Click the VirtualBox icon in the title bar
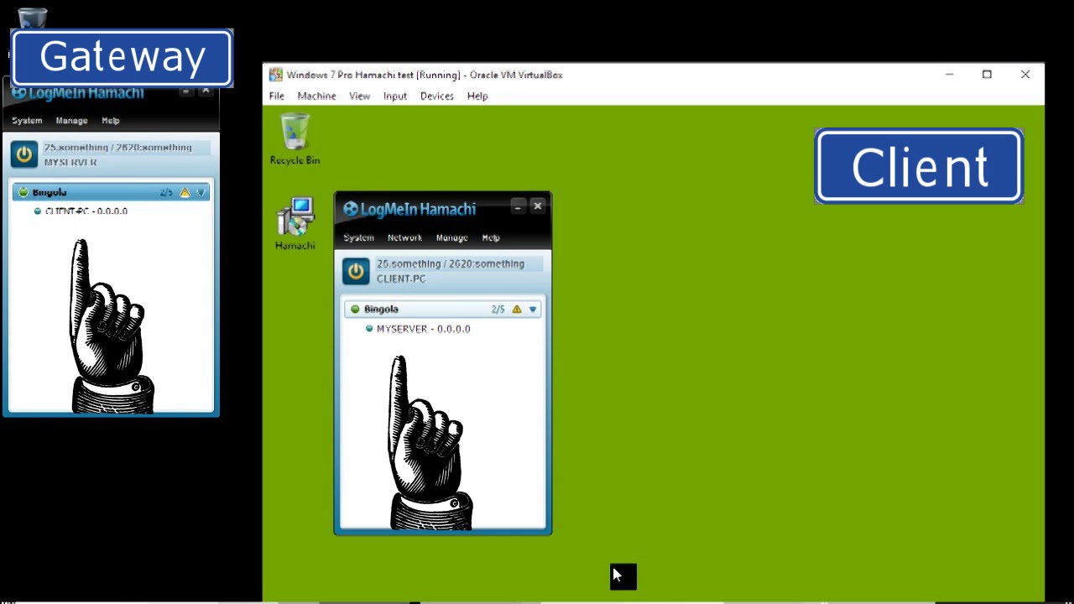Viewport: 1074px width, 604px height. (x=275, y=75)
